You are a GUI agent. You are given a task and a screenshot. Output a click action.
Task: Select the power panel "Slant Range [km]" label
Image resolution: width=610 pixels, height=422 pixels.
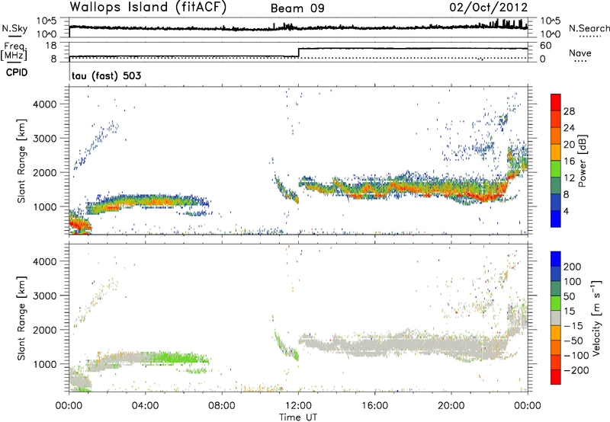(21, 161)
